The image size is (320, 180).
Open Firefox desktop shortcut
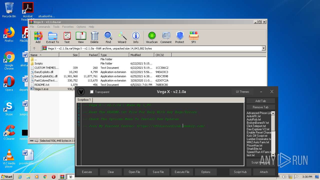(x=9, y=35)
